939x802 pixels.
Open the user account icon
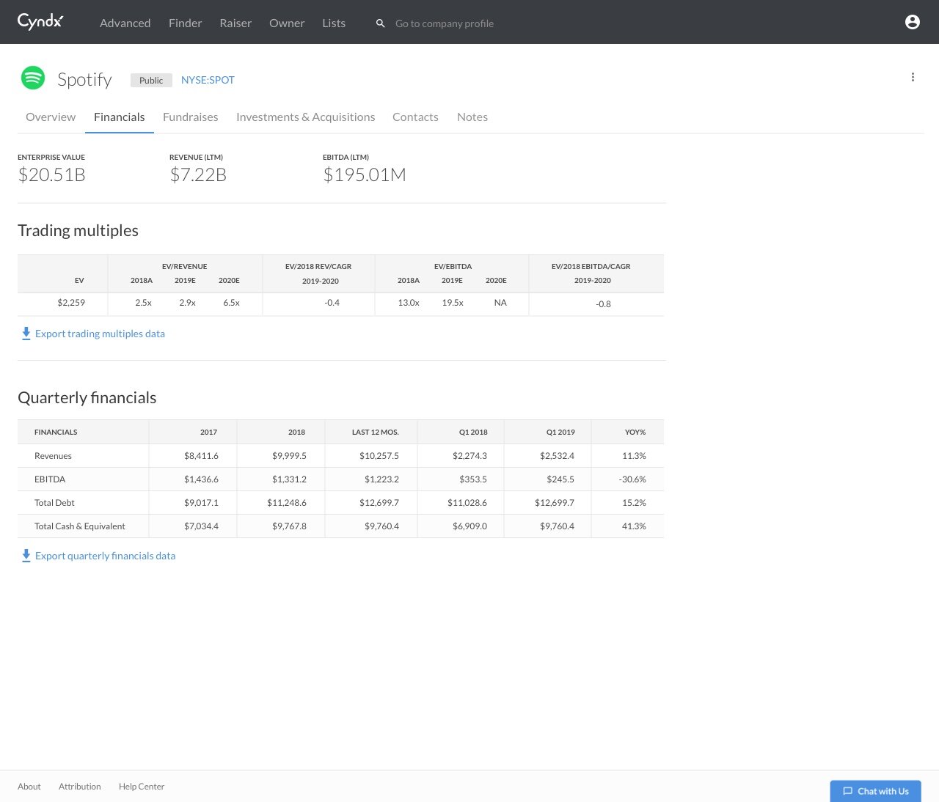click(x=913, y=22)
